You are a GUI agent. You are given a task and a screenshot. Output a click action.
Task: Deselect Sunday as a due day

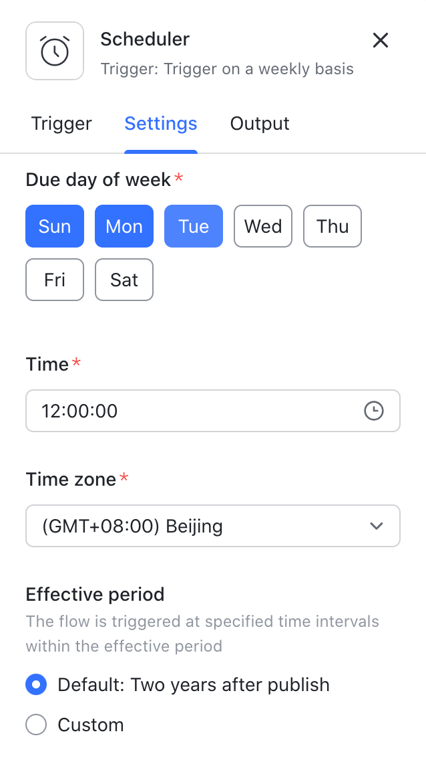tap(54, 226)
